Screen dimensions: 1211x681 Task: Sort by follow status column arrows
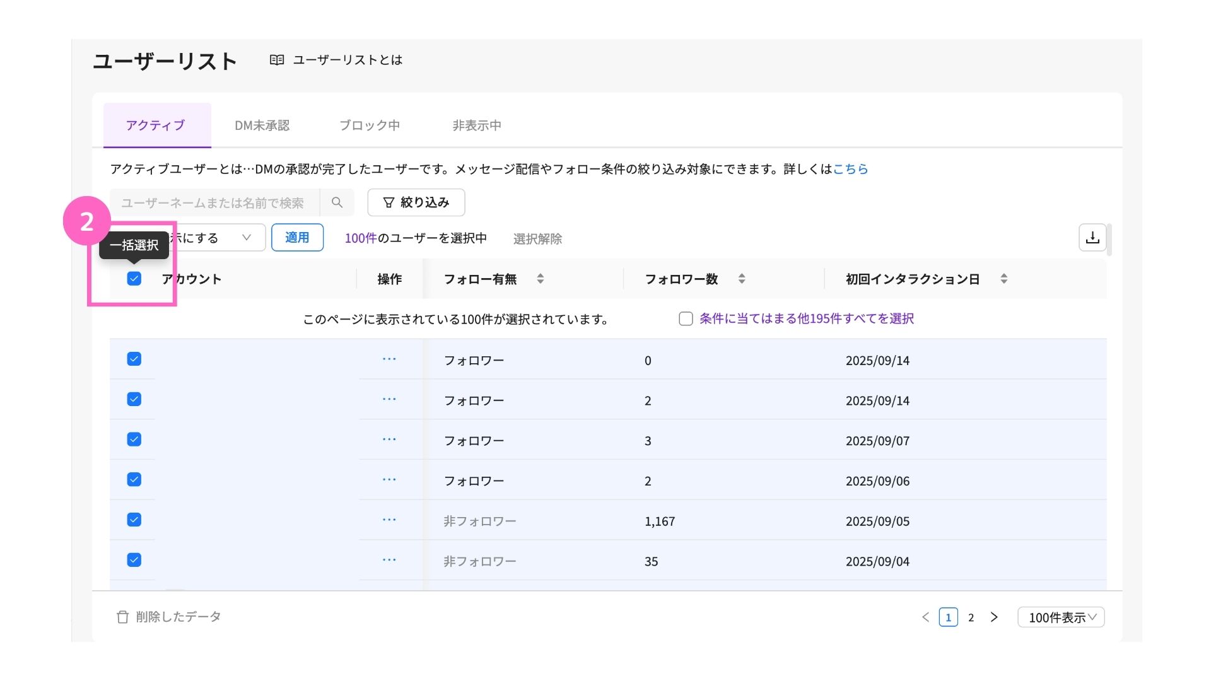pos(541,279)
